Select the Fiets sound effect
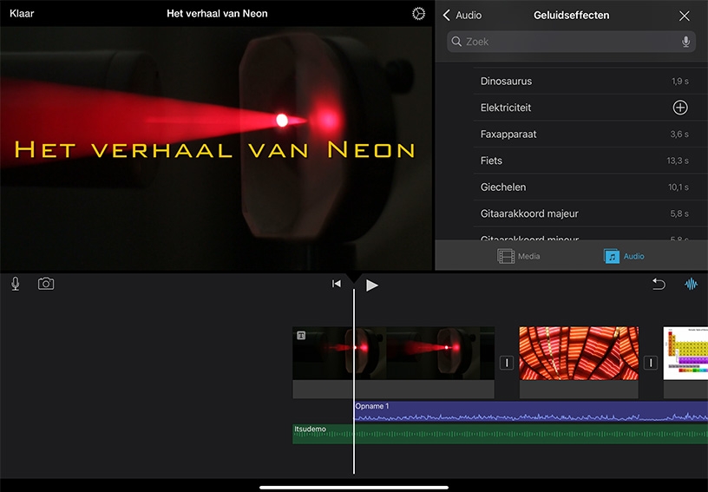 point(590,161)
